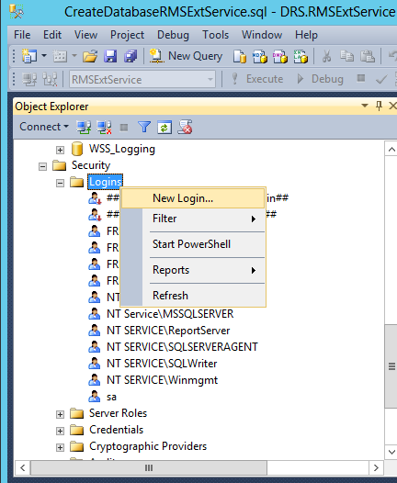The image size is (397, 483).
Task: Click the Add New Item toolbar icon
Action: [60, 56]
